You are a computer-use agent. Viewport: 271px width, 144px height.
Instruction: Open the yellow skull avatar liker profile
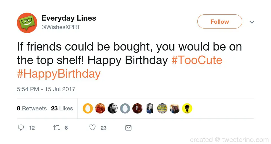point(187,108)
